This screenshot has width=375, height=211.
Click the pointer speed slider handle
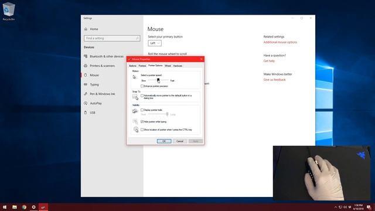coord(158,80)
